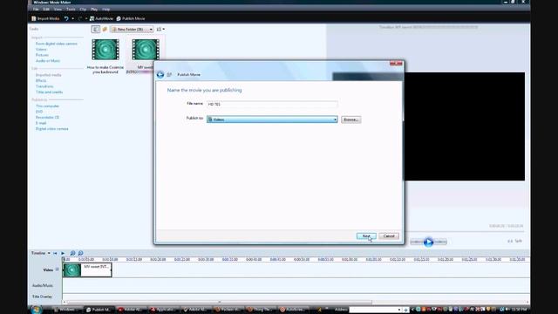Screen dimensions: 558x314
Task: Open the Edit menu
Action: pyautogui.click(x=46, y=10)
